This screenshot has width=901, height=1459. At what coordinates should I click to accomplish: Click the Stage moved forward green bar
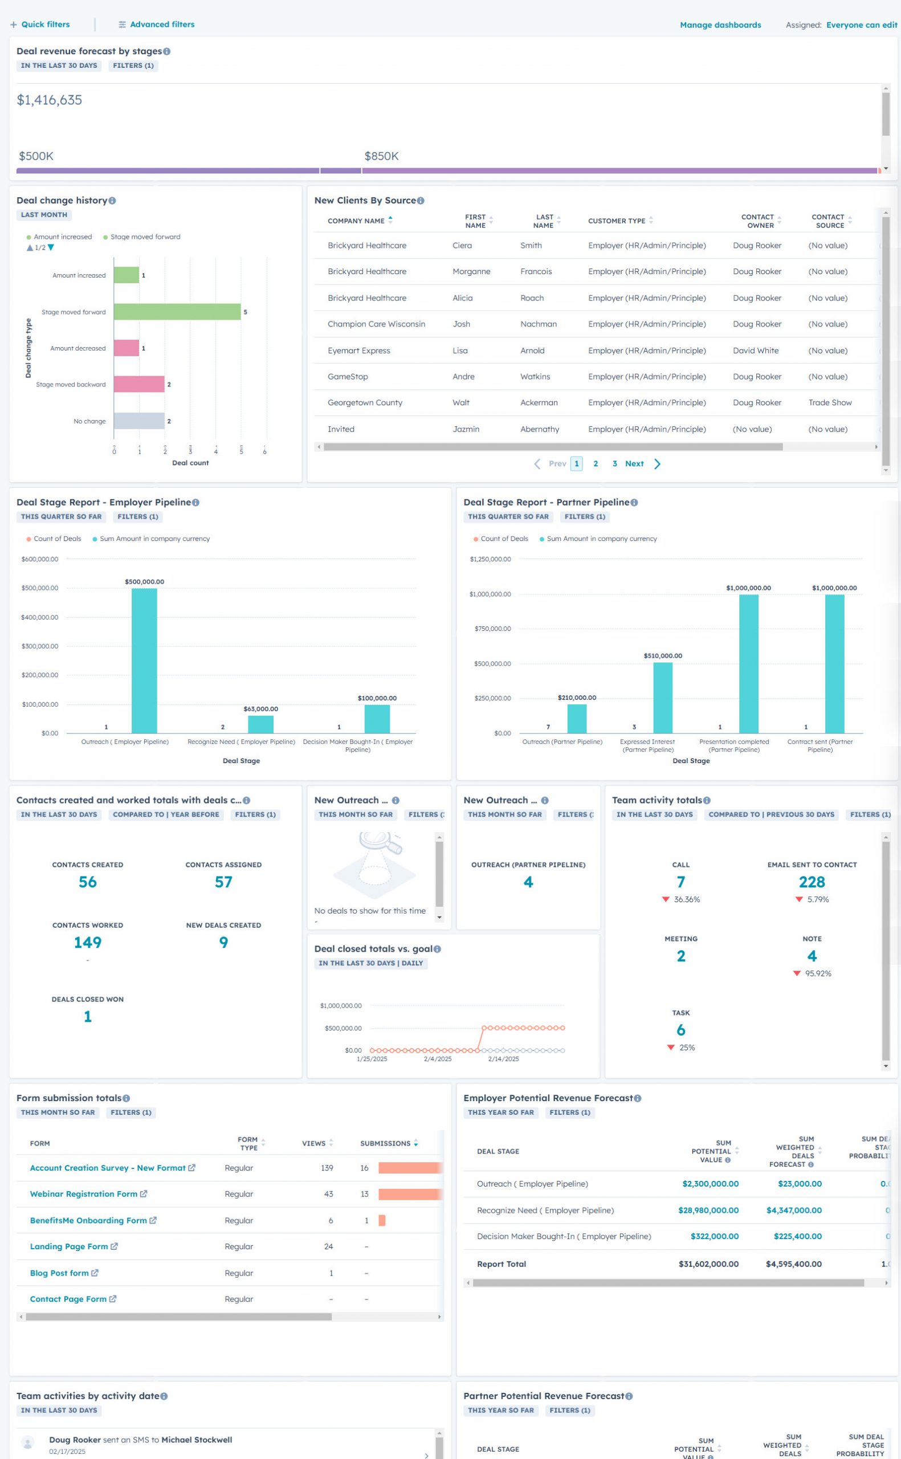177,312
